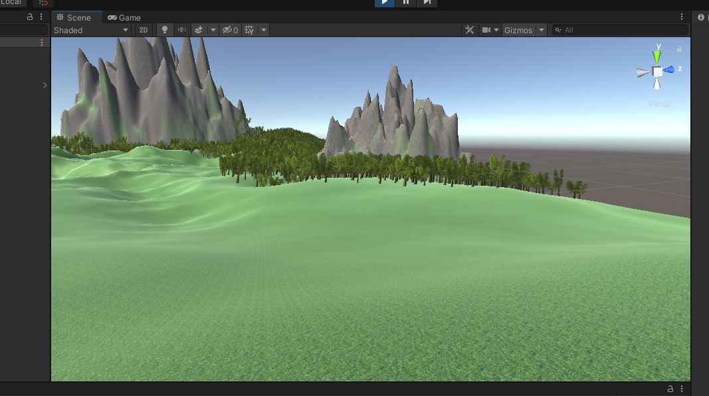The height and width of the screenshot is (396, 709).
Task: Toggle skybox and effects icon
Action: 199,30
